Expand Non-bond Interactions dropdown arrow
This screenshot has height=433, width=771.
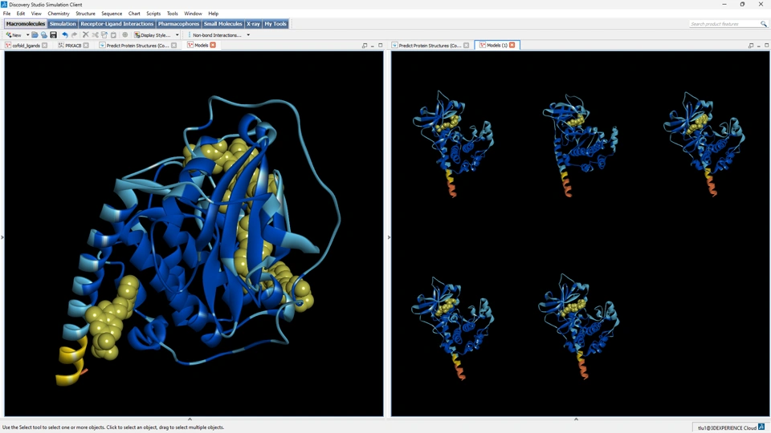click(248, 34)
